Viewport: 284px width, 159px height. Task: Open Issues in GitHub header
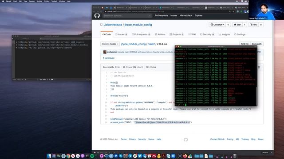(x=174, y=15)
